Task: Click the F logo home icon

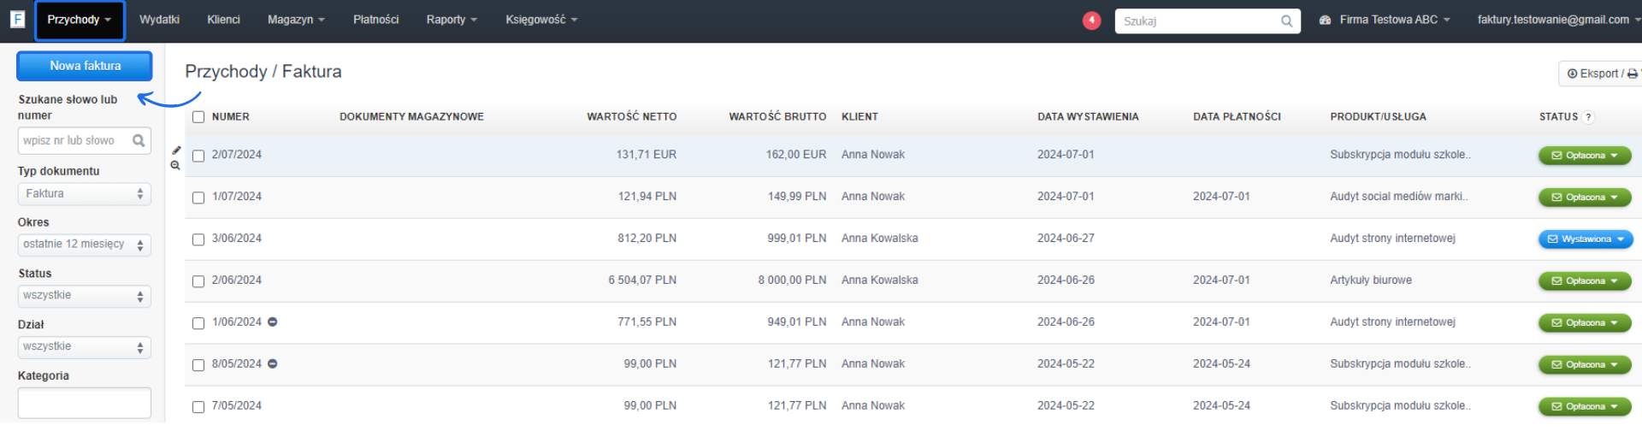Action: [17, 19]
